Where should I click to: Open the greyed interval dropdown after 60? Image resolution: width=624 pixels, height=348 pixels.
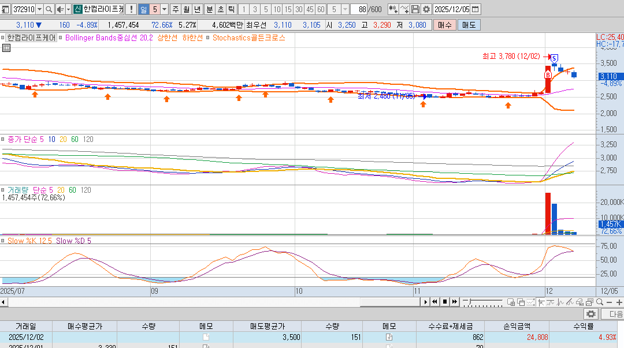click(345, 9)
